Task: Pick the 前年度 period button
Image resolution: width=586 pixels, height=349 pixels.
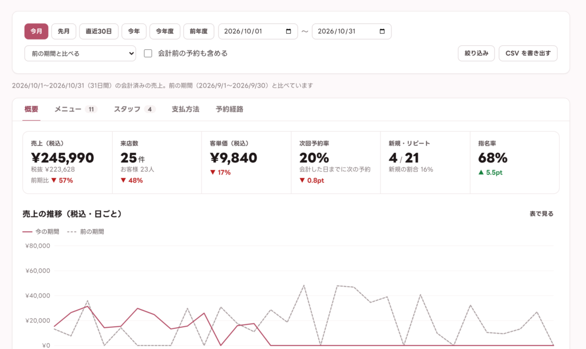Action: coord(199,31)
